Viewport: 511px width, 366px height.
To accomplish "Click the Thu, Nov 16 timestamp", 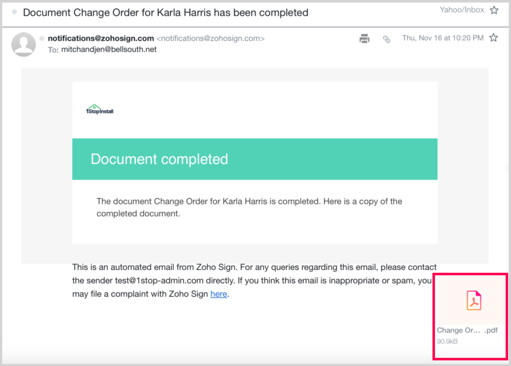I will tap(443, 38).
